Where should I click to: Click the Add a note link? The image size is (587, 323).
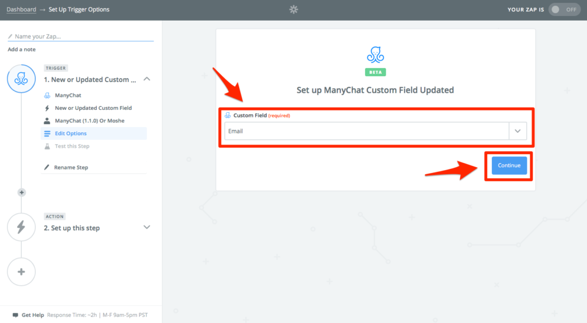[x=22, y=49]
